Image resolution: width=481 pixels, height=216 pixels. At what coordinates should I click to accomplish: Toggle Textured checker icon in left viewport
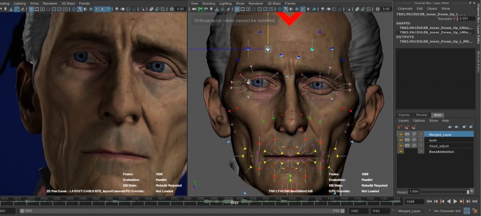click(x=96, y=9)
